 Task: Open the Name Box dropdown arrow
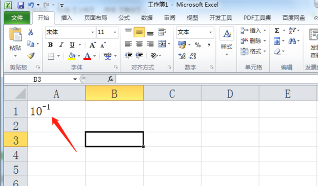point(75,79)
